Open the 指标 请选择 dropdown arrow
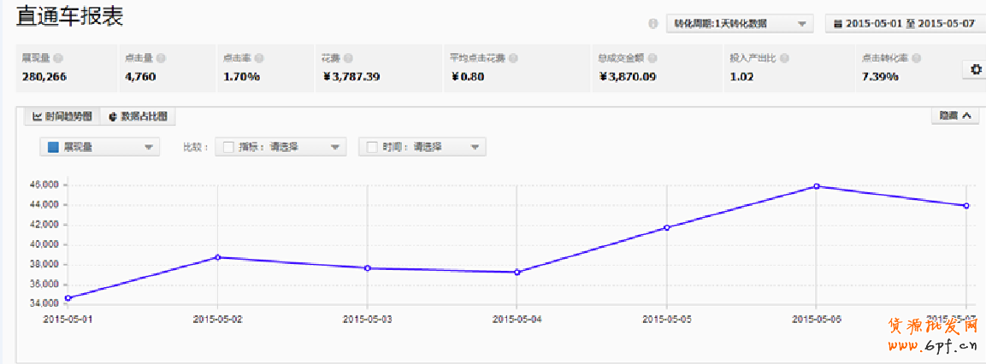This screenshot has width=986, height=364. pos(334,147)
